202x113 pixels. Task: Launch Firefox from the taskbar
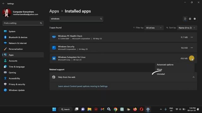click(x=135, y=109)
